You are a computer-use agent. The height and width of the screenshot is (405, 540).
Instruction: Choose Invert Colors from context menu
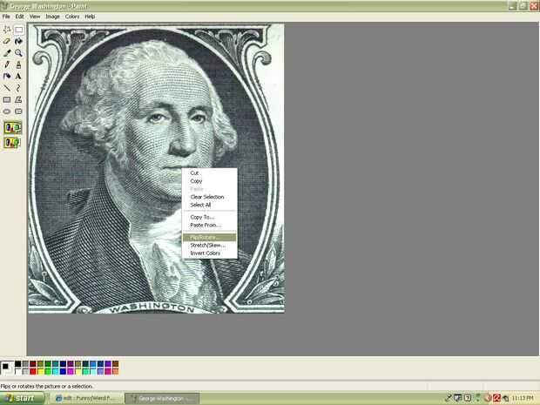(209, 253)
